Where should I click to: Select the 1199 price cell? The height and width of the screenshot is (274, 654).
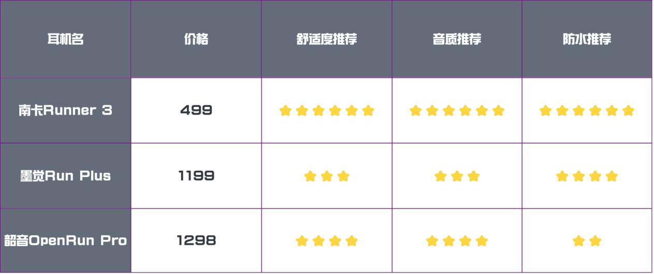click(196, 176)
